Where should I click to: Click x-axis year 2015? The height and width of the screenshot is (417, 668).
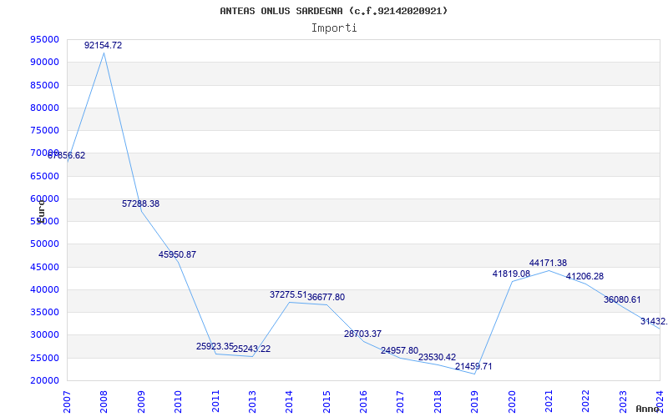pyautogui.click(x=326, y=402)
